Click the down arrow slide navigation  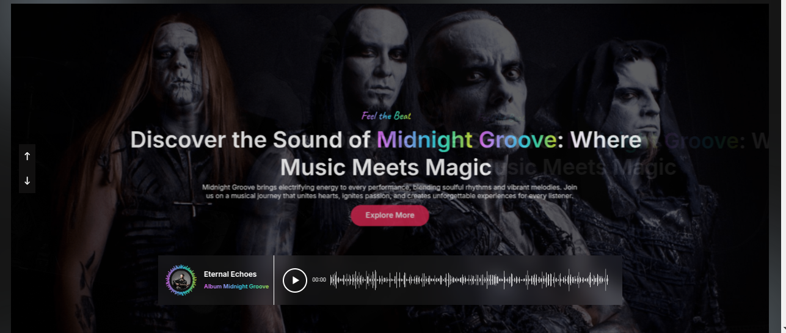pos(27,181)
